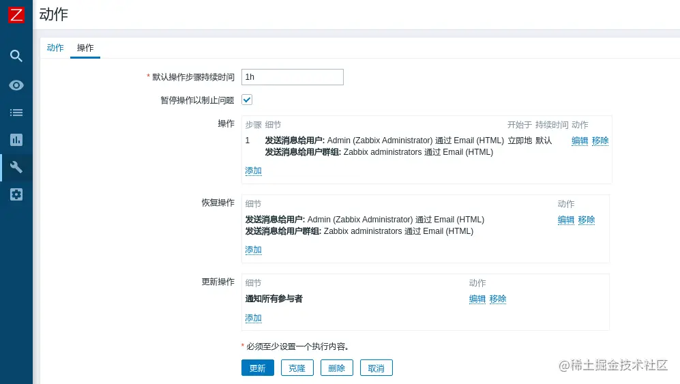Viewport: 680px width, 384px height.
Task: Click the 默认 duration value in step 1
Action: click(544, 141)
